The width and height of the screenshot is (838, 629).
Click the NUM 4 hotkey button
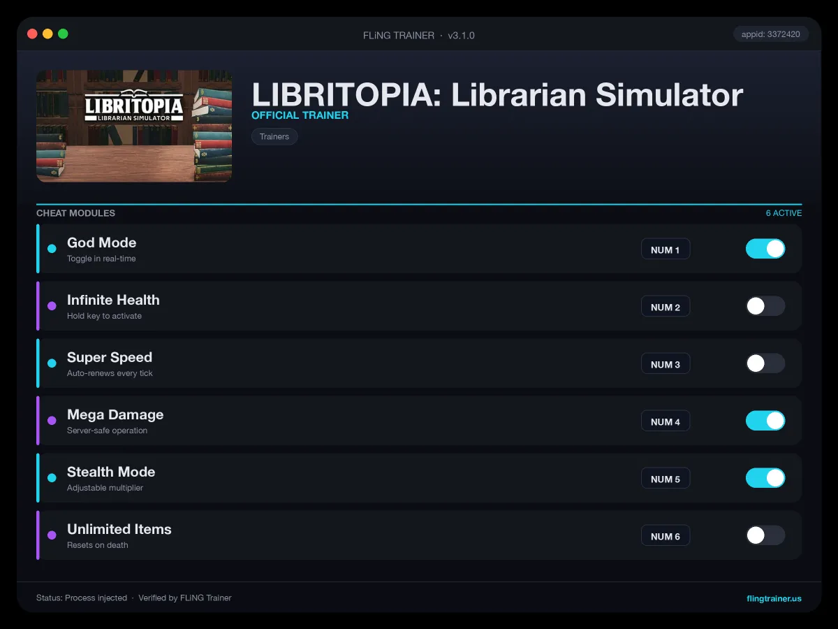(x=666, y=421)
